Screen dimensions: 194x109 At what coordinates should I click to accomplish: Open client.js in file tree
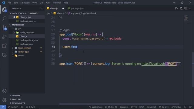23,36
